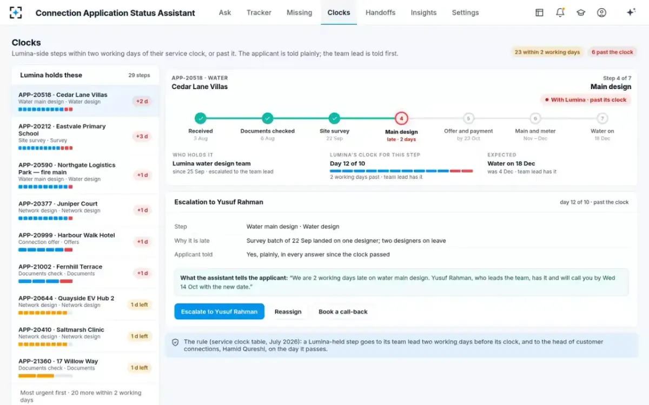The image size is (649, 405).
Task: Switch to the Tracker tab
Action: pyautogui.click(x=259, y=12)
